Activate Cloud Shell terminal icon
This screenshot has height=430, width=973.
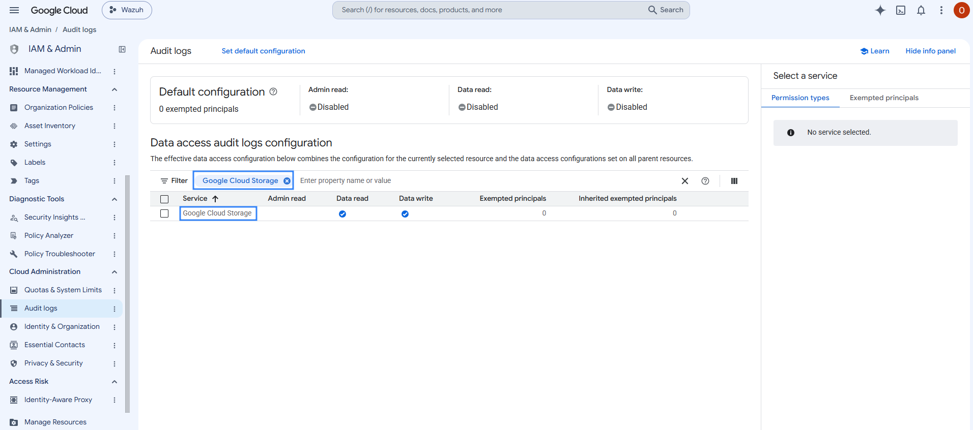(x=901, y=10)
